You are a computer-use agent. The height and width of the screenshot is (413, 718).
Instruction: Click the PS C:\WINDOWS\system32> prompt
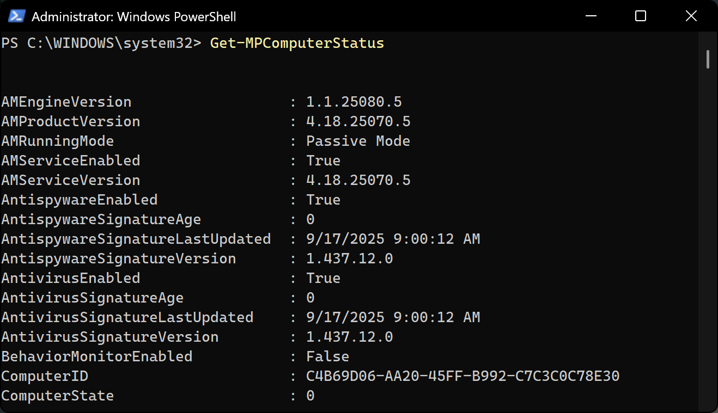pos(101,43)
